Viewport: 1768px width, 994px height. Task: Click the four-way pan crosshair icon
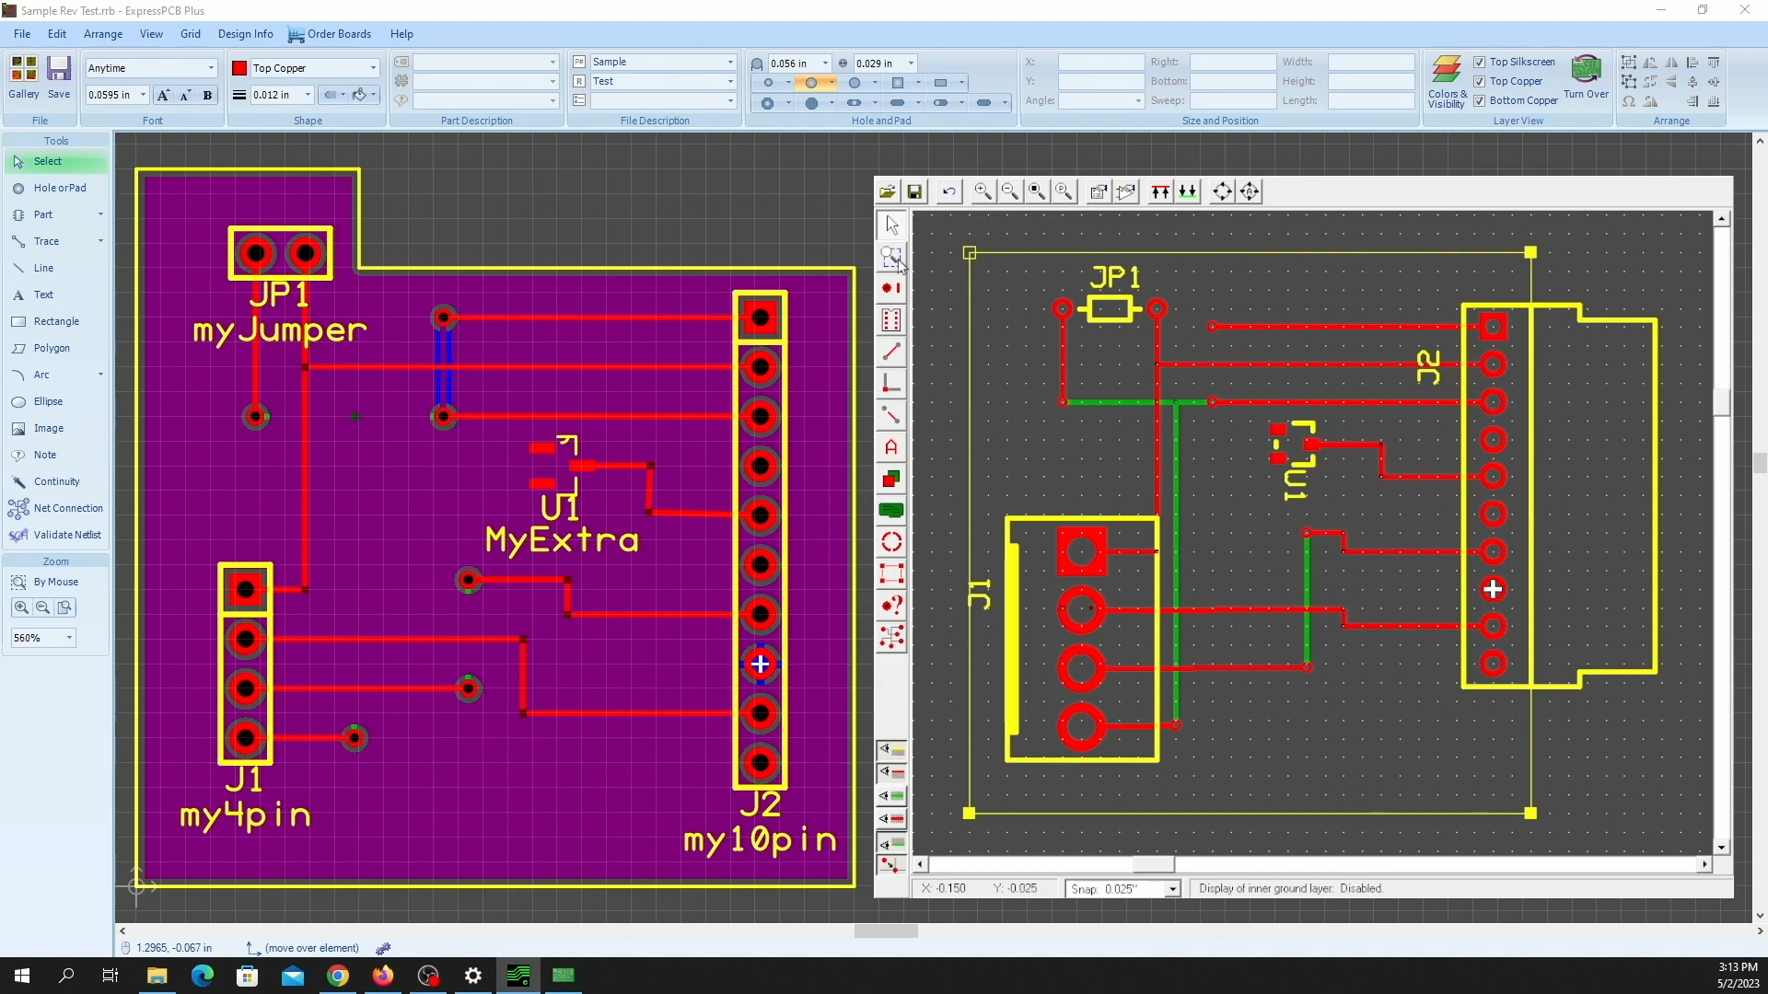pyautogui.click(x=1222, y=191)
